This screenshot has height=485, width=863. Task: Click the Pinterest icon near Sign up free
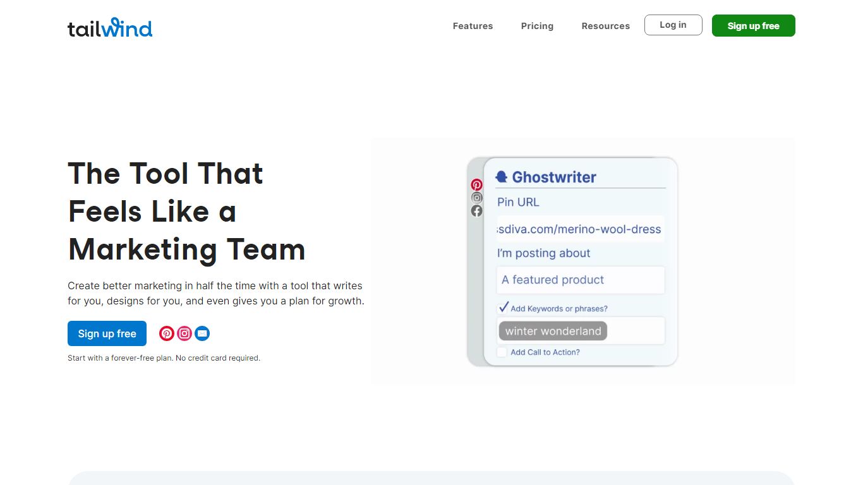166,333
